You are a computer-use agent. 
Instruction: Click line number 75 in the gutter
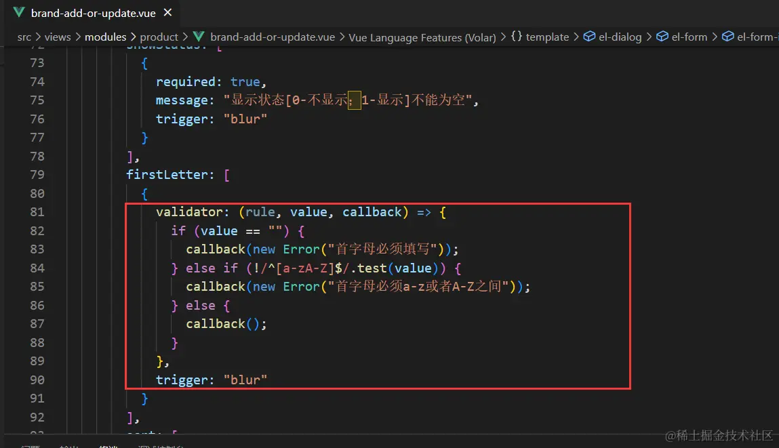pos(37,100)
